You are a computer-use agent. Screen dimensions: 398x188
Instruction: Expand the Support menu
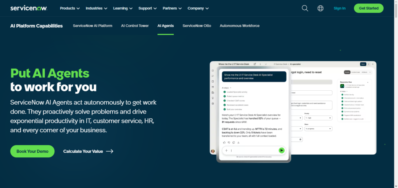tap(147, 9)
